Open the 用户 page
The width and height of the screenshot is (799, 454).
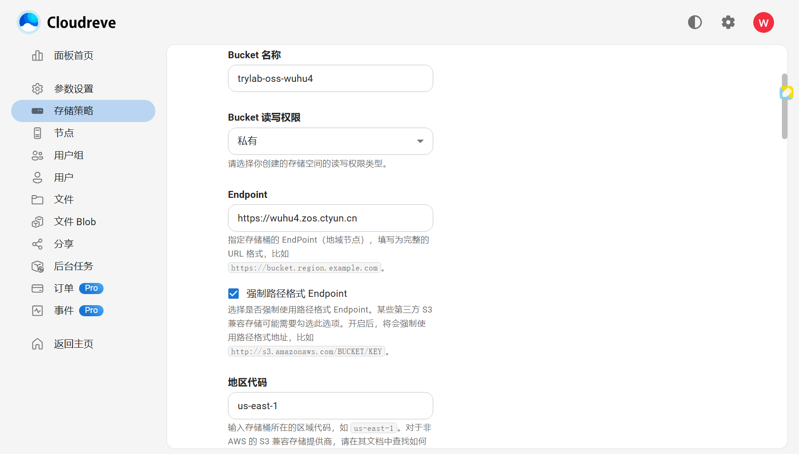64,178
